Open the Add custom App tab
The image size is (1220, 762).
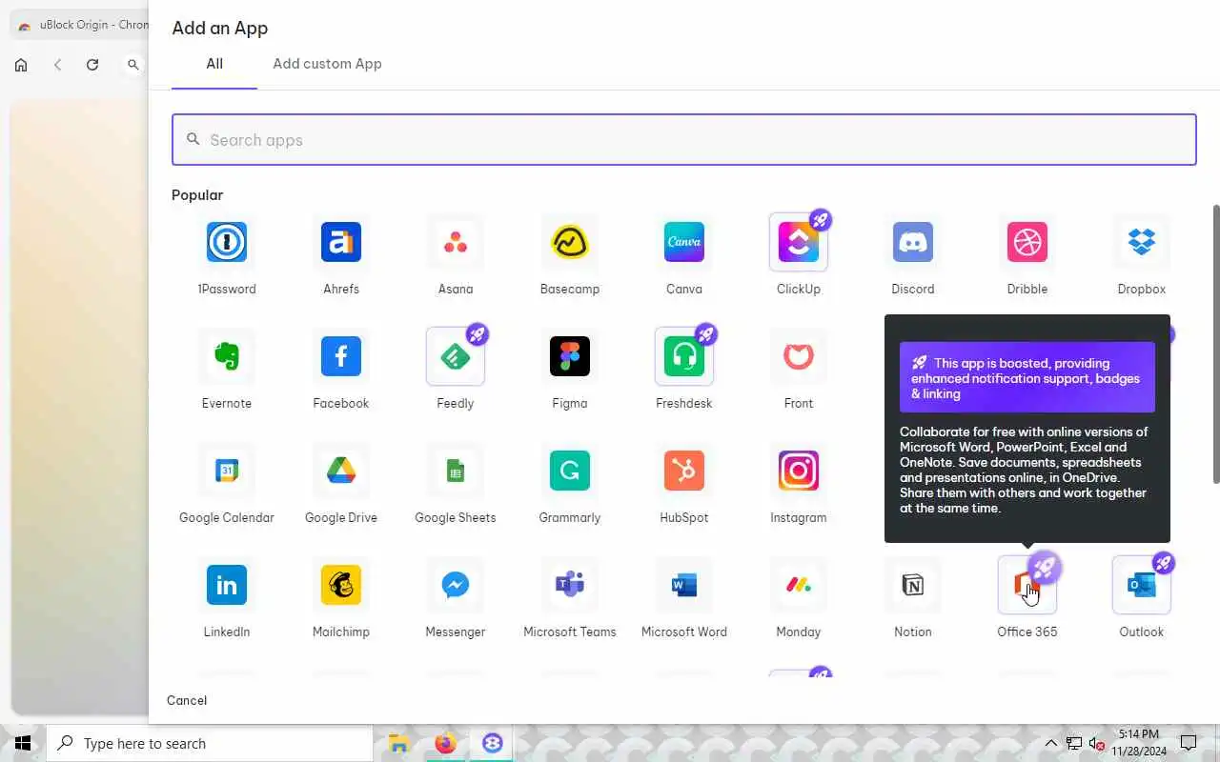click(327, 64)
